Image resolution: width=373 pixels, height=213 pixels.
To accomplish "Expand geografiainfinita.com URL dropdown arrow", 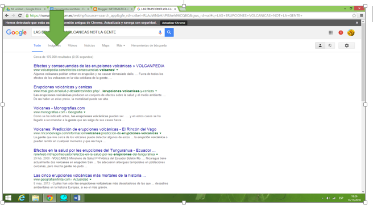I will [90, 180].
